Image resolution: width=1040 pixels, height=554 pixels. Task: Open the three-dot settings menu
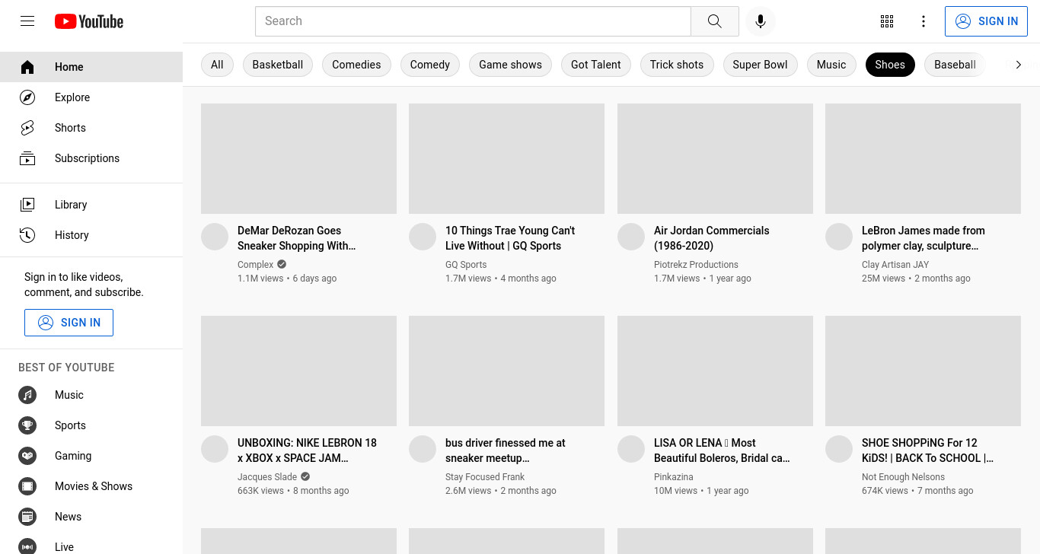924,21
